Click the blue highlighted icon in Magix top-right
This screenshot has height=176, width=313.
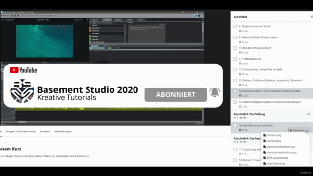[196, 16]
